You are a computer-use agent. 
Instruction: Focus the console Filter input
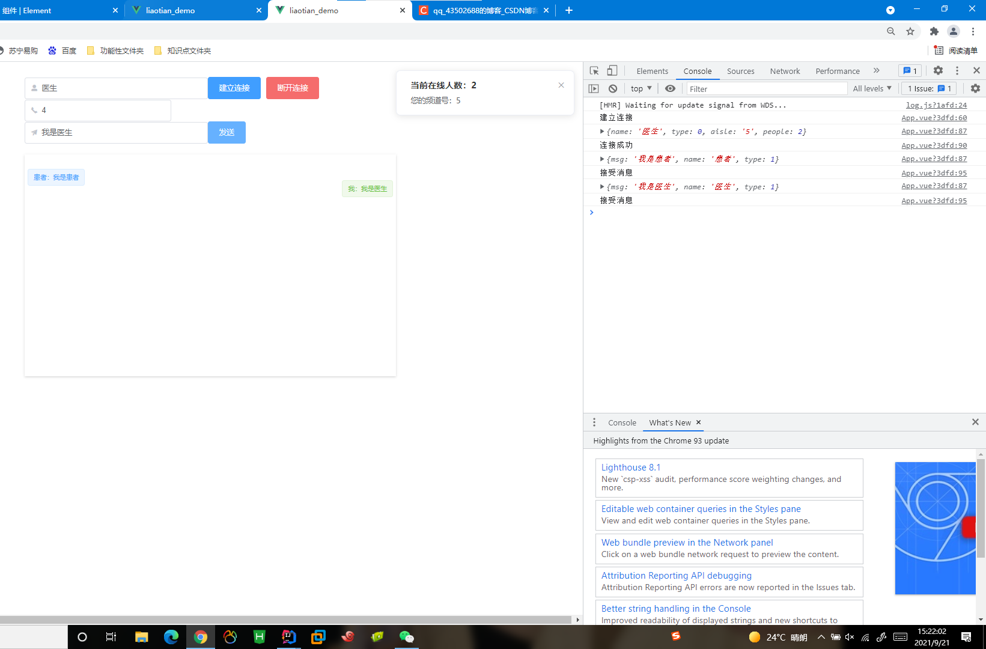[767, 89]
